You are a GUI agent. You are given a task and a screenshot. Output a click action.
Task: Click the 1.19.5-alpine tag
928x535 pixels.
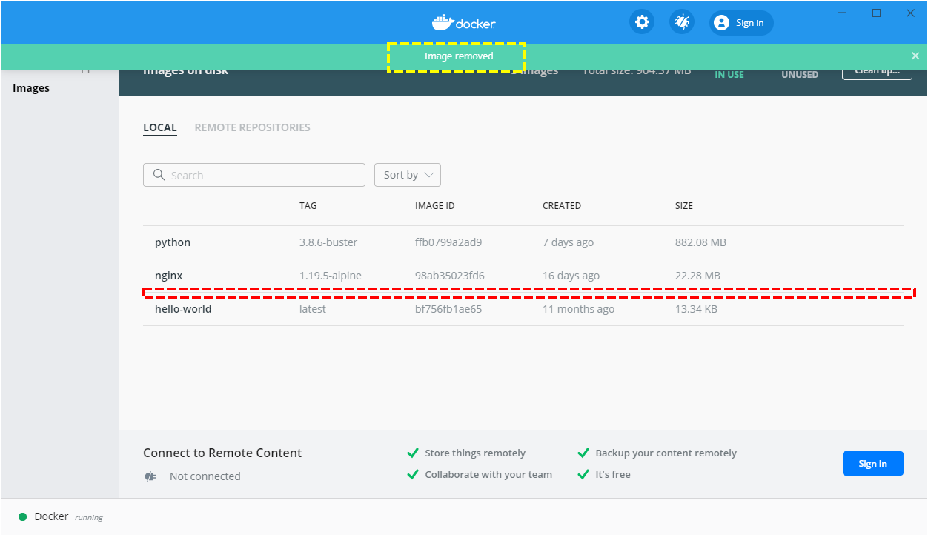tap(331, 276)
